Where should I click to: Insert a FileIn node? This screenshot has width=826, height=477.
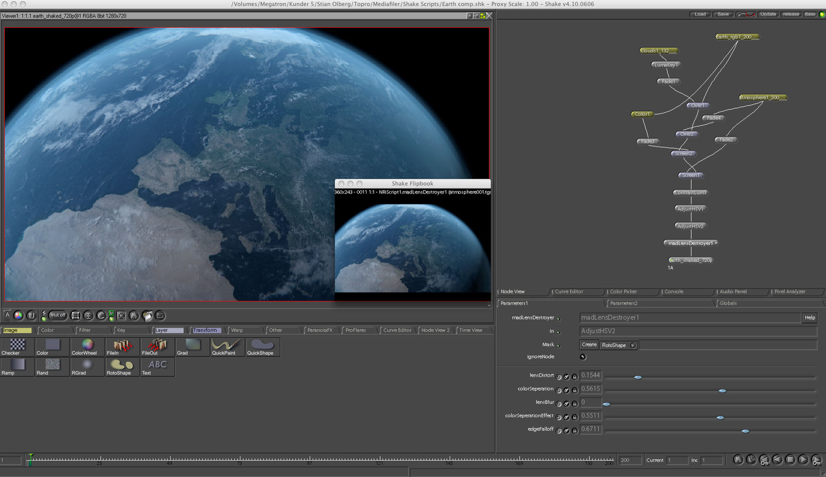point(122,346)
